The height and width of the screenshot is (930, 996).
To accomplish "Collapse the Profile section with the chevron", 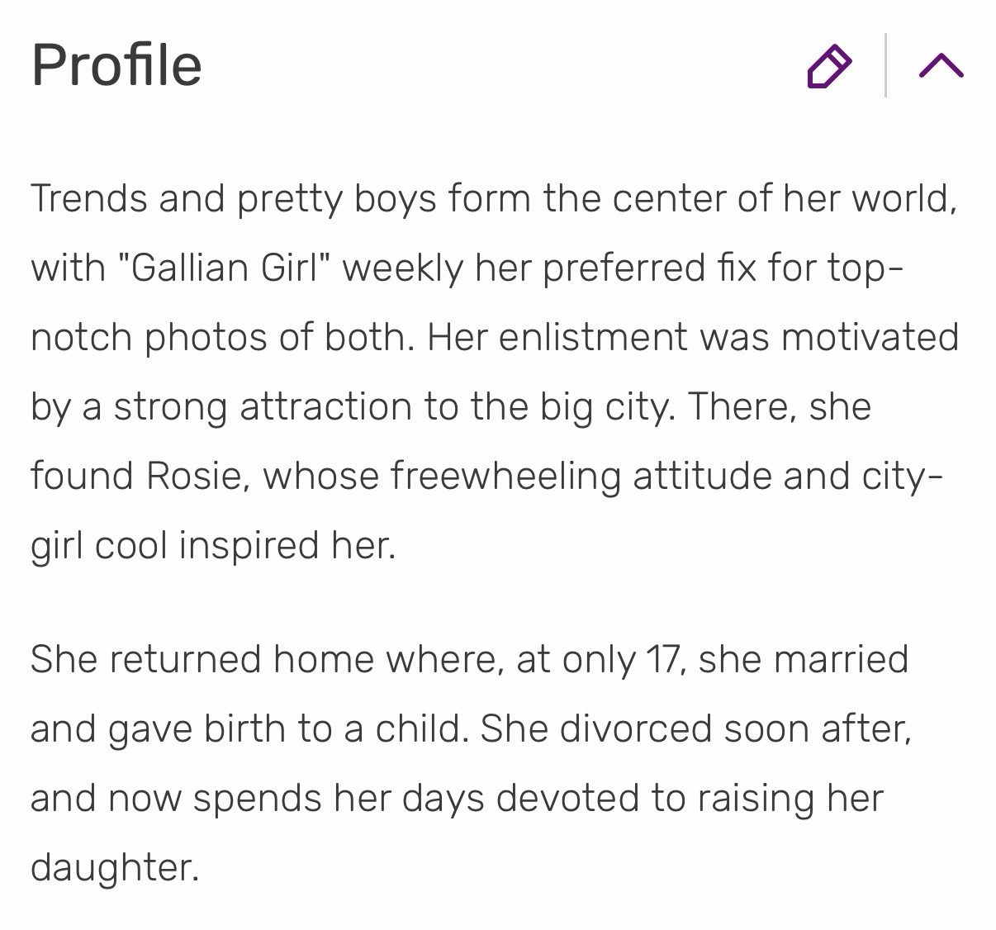I will coord(941,66).
